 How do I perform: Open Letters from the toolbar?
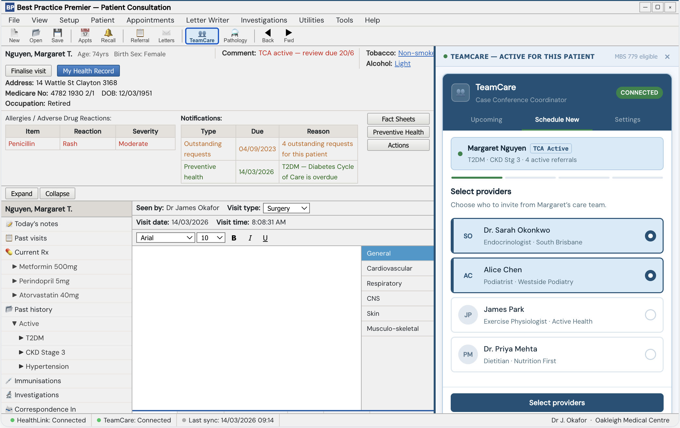tap(166, 35)
